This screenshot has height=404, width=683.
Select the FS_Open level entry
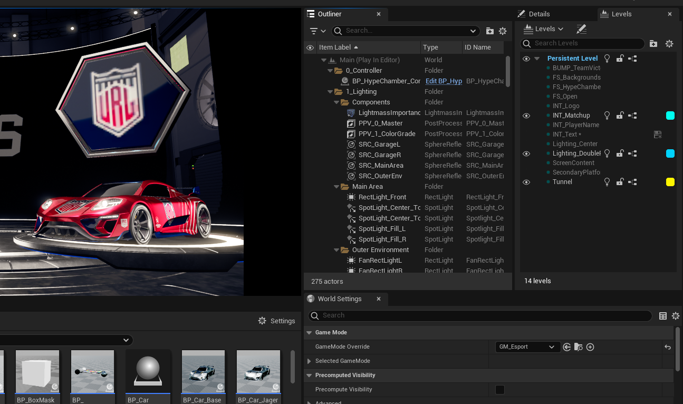point(565,97)
